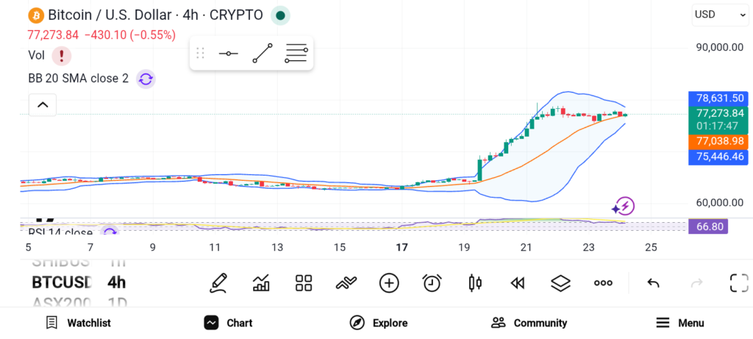This screenshot has height=339, width=753.
Task: Click the 75,446.46 lower band label
Action: [718, 157]
